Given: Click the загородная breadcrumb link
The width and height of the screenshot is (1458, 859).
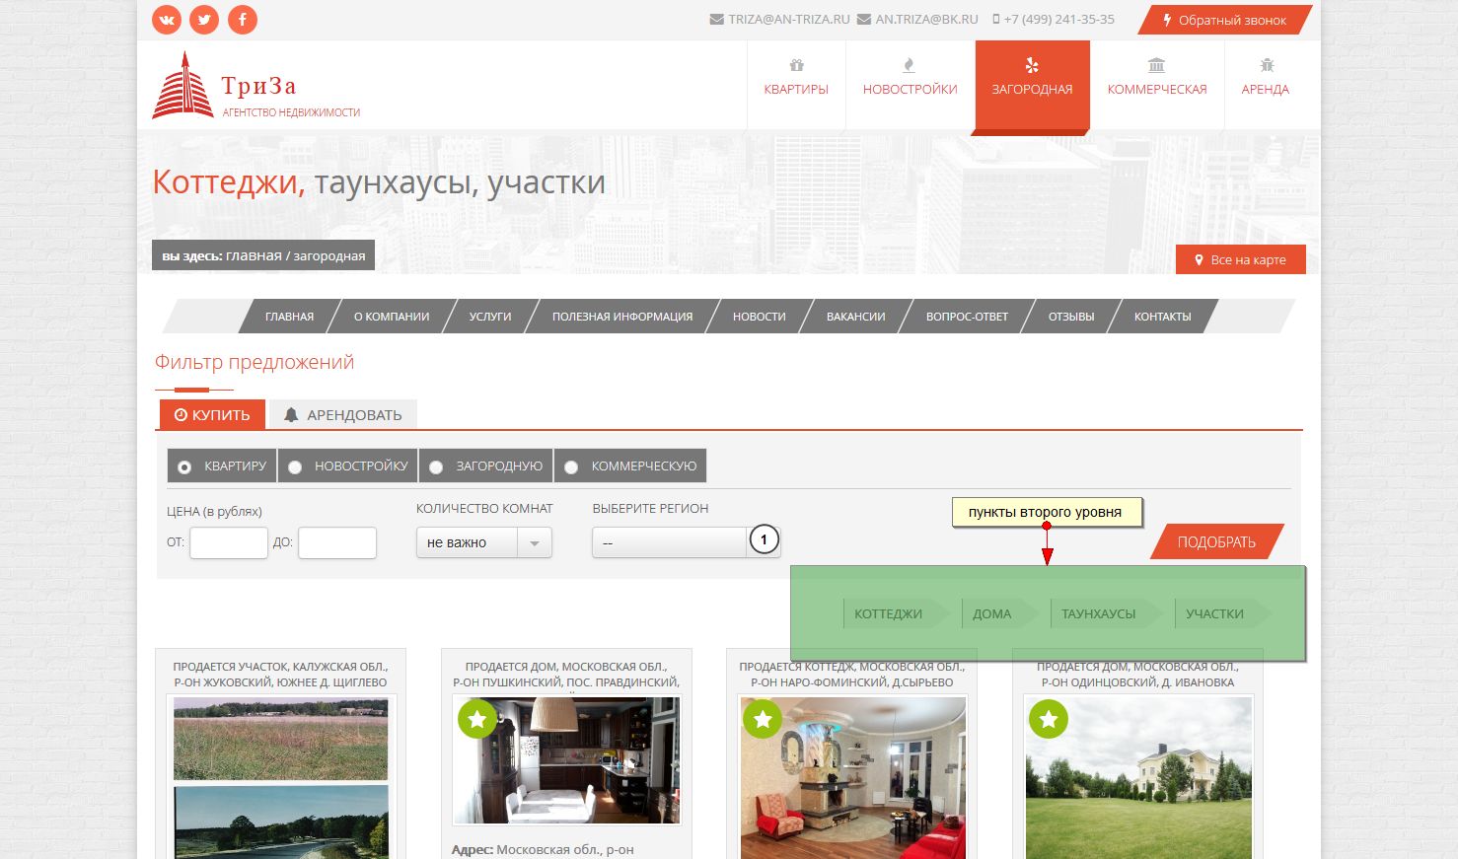Looking at the screenshot, I should [329, 255].
